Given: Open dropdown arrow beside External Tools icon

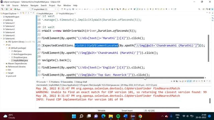Looking at the screenshot, I should 120,9.
